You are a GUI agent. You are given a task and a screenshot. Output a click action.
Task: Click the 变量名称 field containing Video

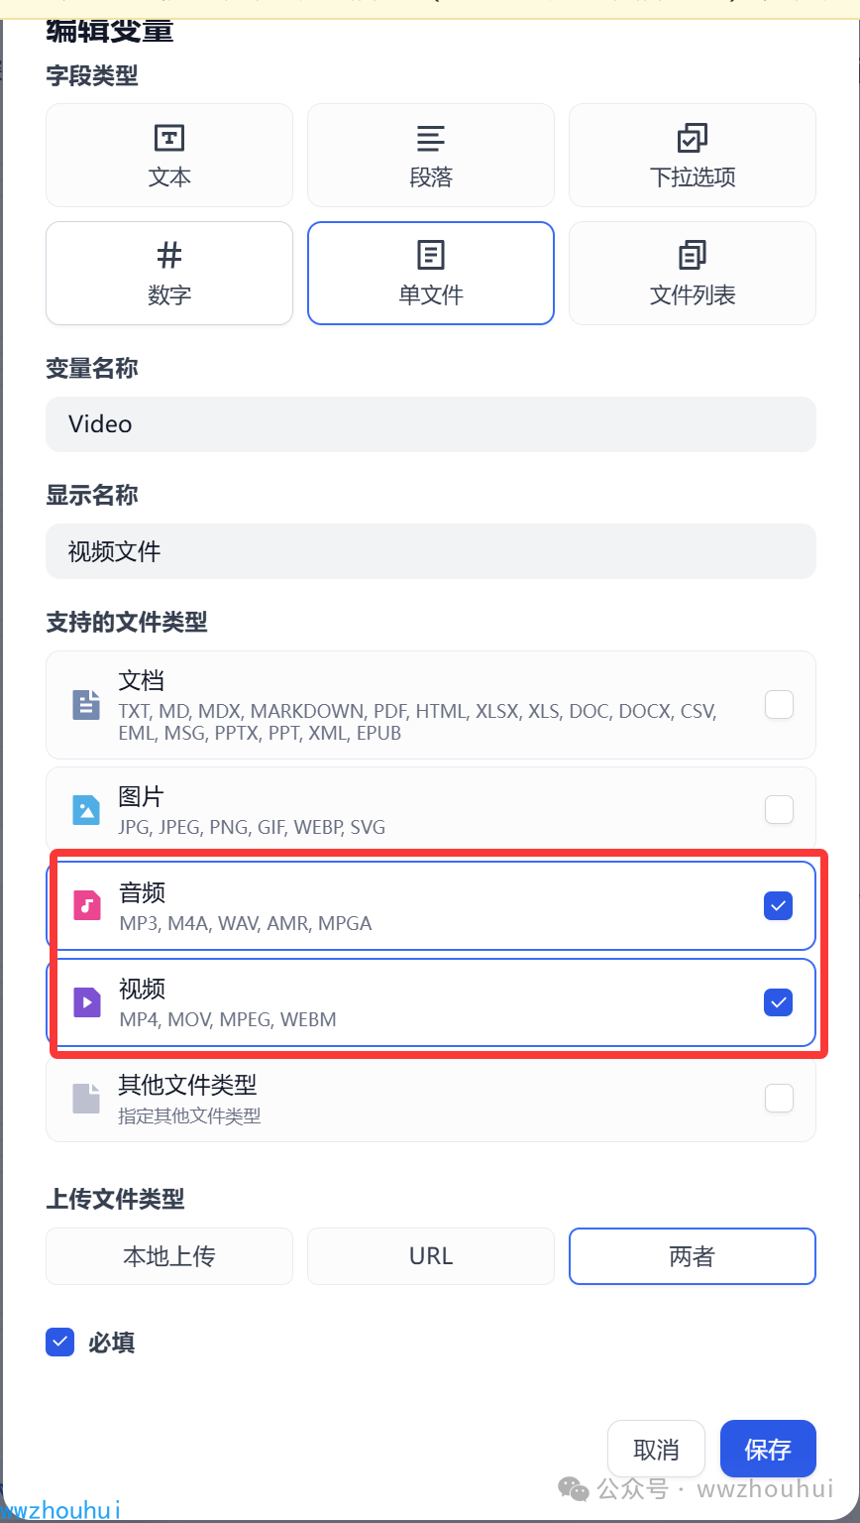[431, 424]
